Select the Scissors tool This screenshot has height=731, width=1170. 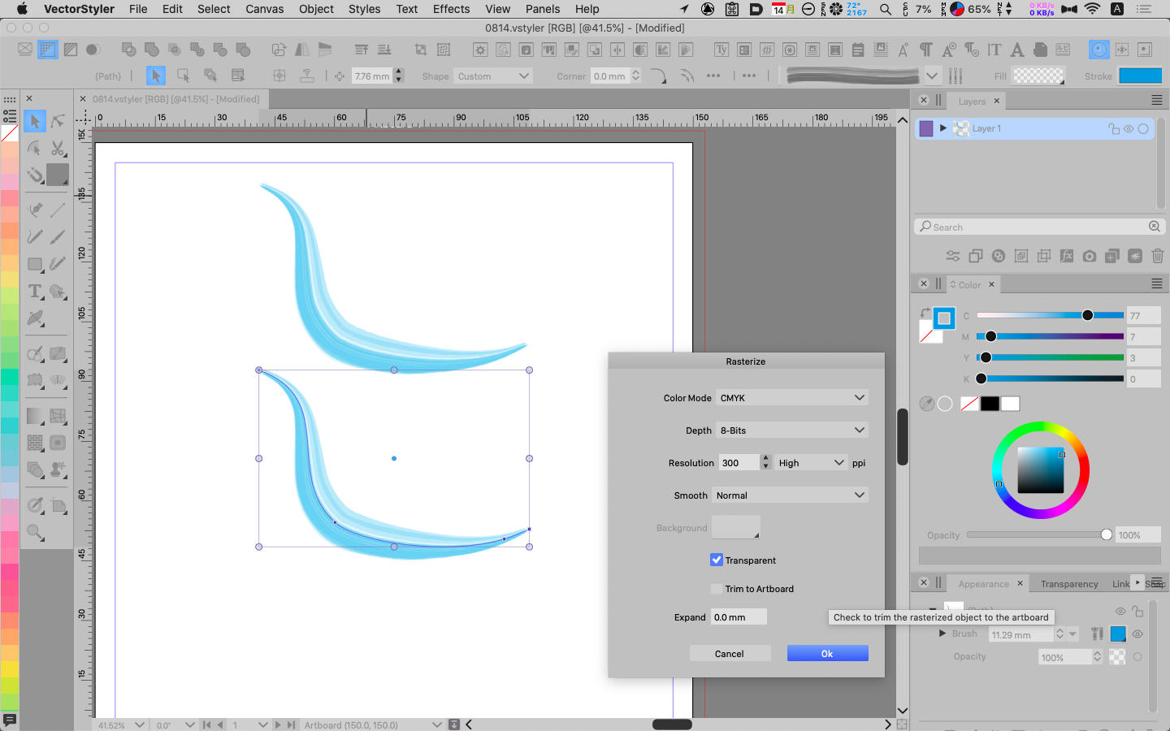coord(58,149)
